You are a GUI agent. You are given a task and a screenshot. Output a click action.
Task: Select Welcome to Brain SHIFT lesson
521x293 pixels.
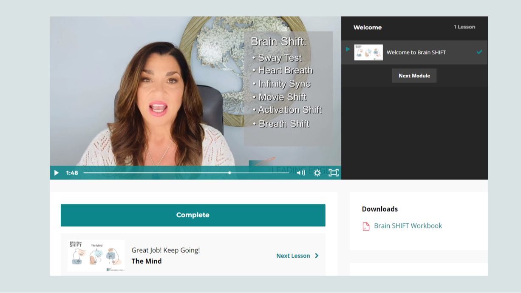pos(414,52)
